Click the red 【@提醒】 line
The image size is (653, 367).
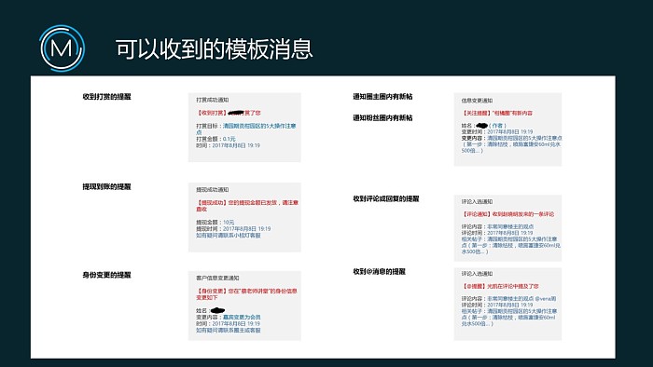500,286
